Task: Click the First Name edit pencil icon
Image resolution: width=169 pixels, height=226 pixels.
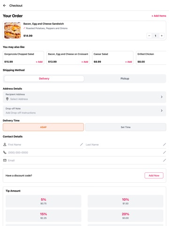Action: click(82, 145)
